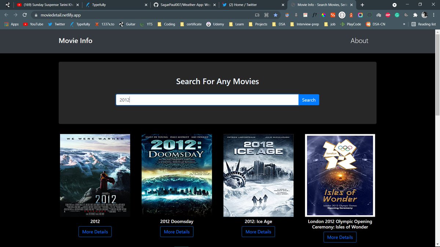Screen dimensions: 440x247
Task: Click the Isles of Wonder Olympic poster
Action: tap(340, 176)
